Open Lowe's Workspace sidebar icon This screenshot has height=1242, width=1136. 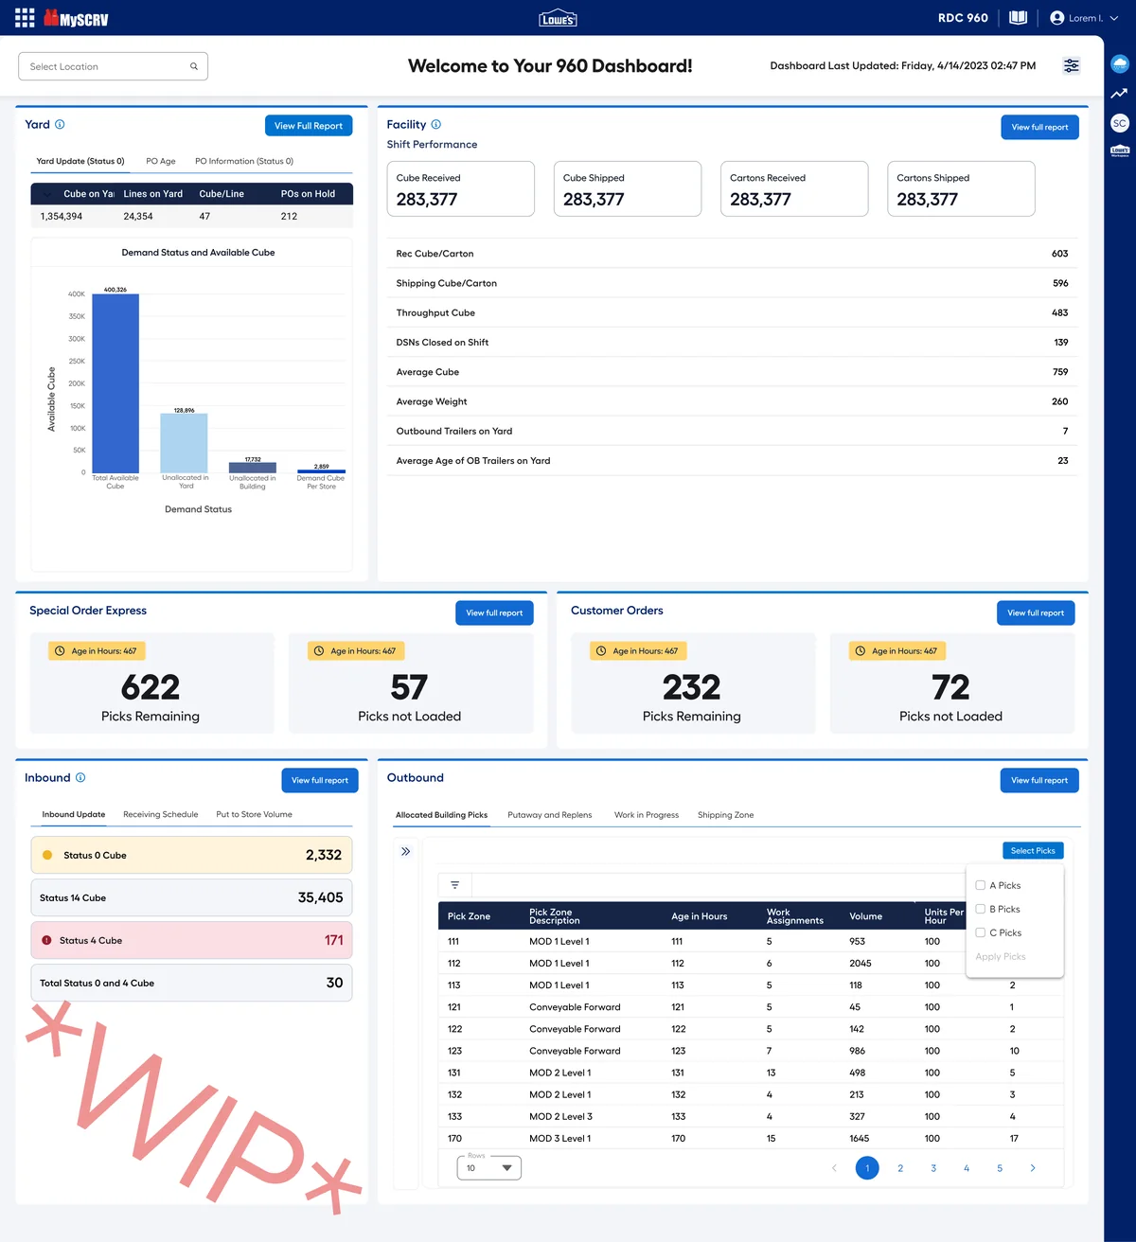tap(1120, 151)
